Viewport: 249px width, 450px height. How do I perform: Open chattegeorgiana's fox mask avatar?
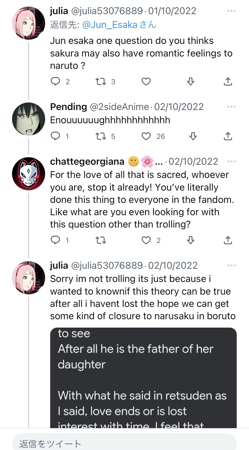coord(28,174)
